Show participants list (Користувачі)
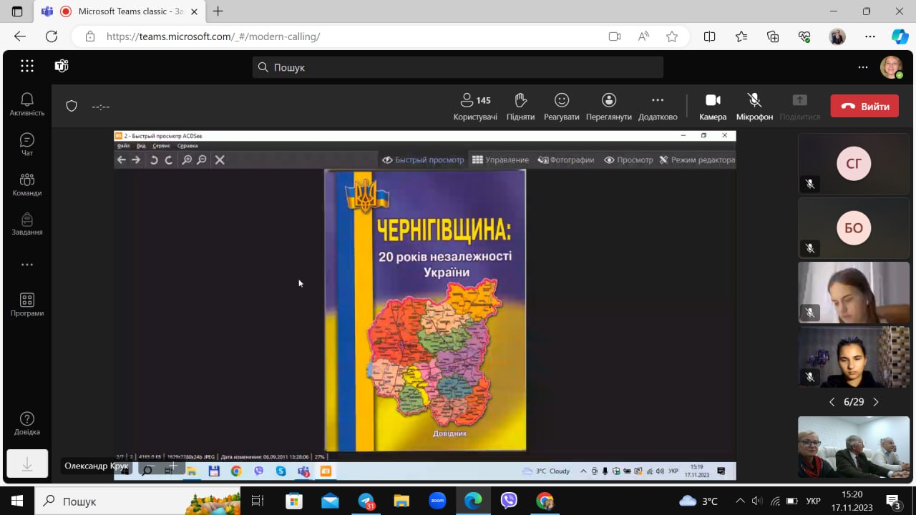 click(475, 106)
